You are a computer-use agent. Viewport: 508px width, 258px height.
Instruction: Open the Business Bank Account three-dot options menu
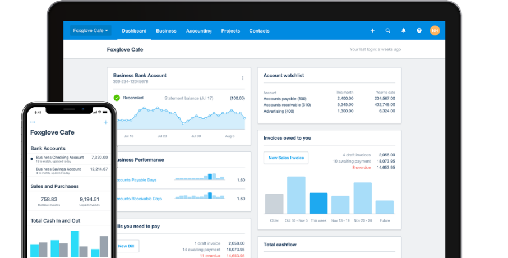click(x=243, y=78)
